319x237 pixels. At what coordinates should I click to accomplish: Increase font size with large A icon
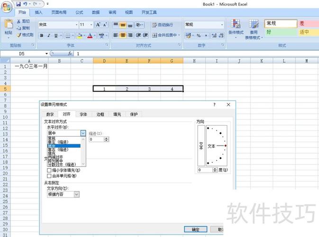point(98,25)
